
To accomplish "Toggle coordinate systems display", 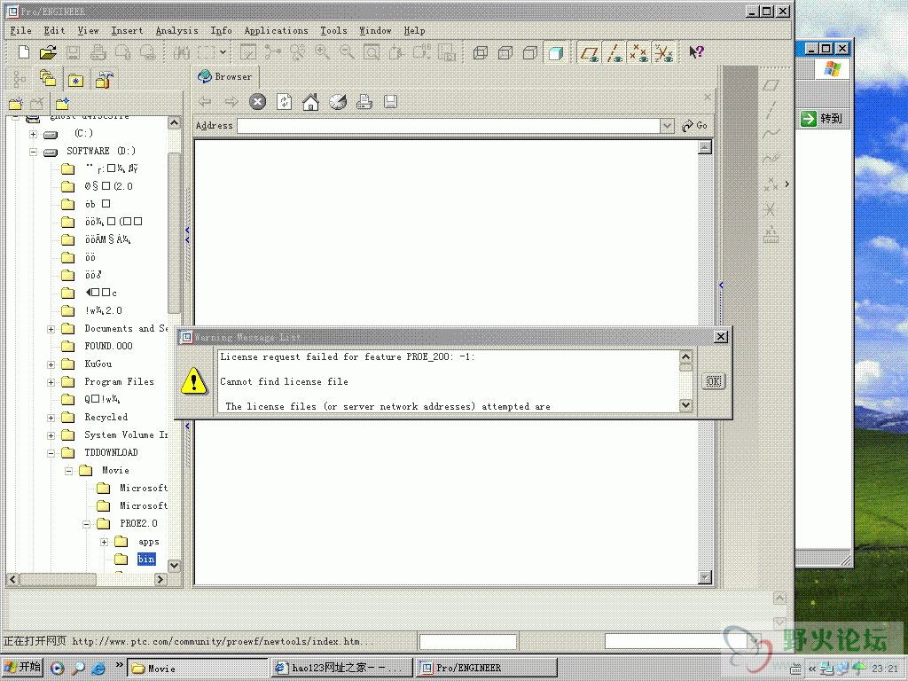I will pyautogui.click(x=663, y=52).
